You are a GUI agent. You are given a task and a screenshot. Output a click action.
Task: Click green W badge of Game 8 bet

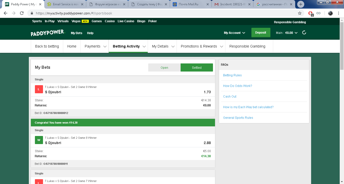pyautogui.click(x=39, y=140)
